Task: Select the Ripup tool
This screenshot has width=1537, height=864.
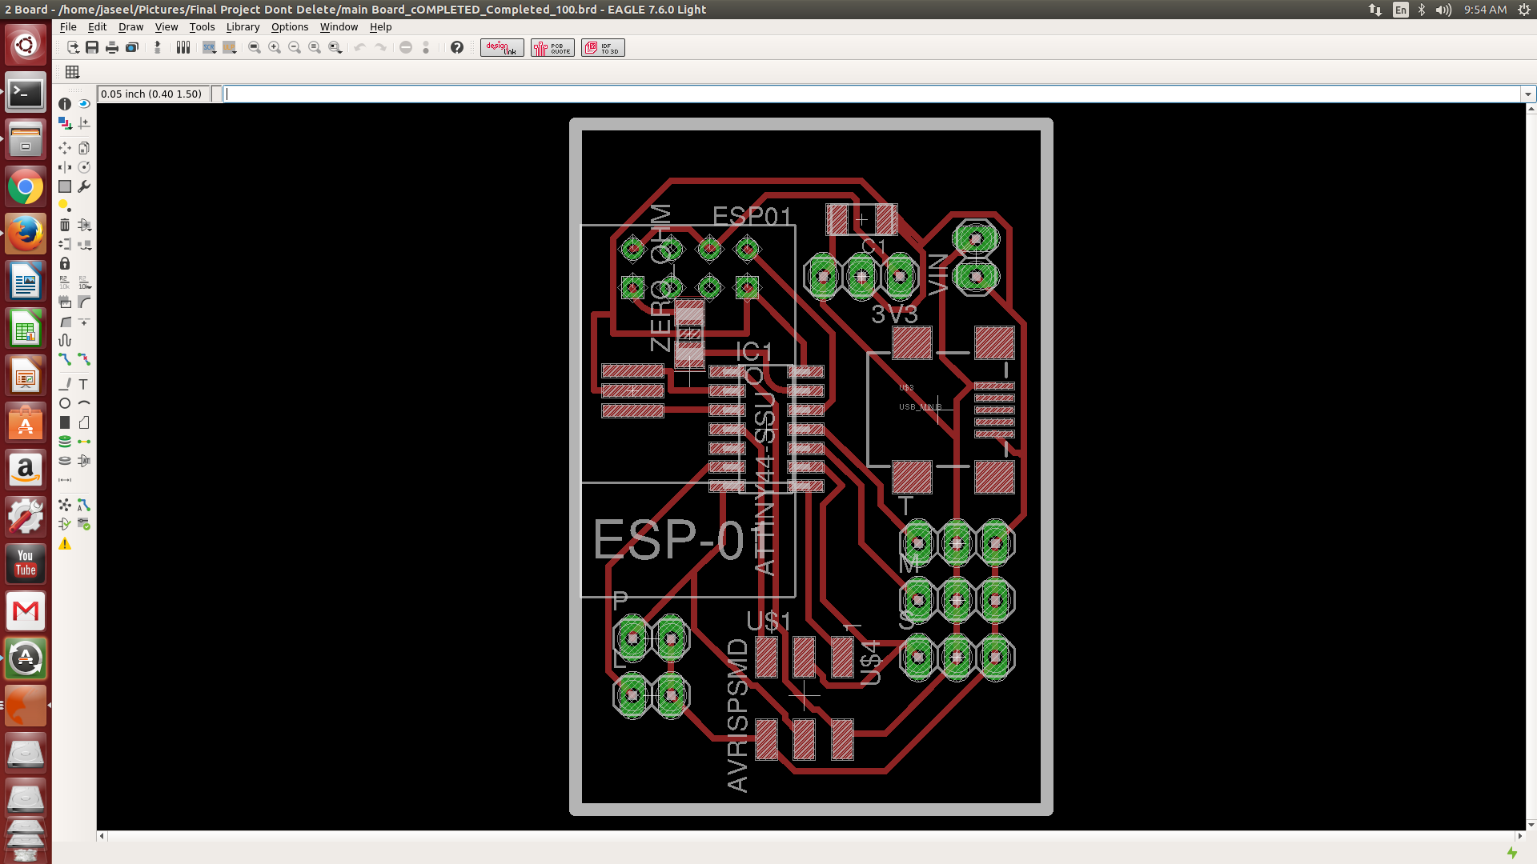Action: pos(84,360)
